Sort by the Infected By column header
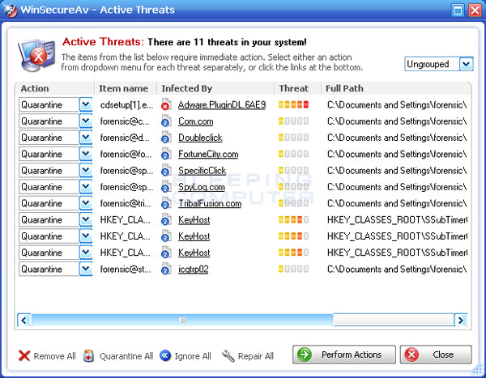This screenshot has width=486, height=378. (x=215, y=88)
